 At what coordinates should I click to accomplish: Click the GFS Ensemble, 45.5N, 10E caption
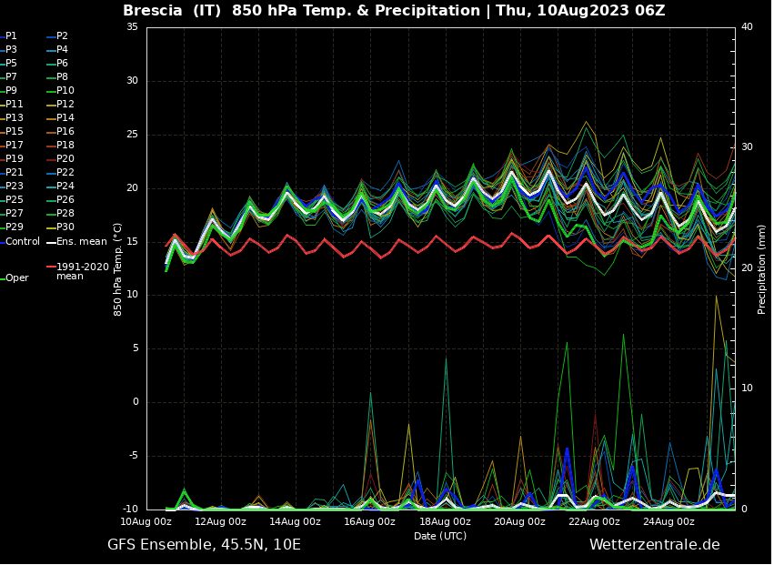coord(204,545)
